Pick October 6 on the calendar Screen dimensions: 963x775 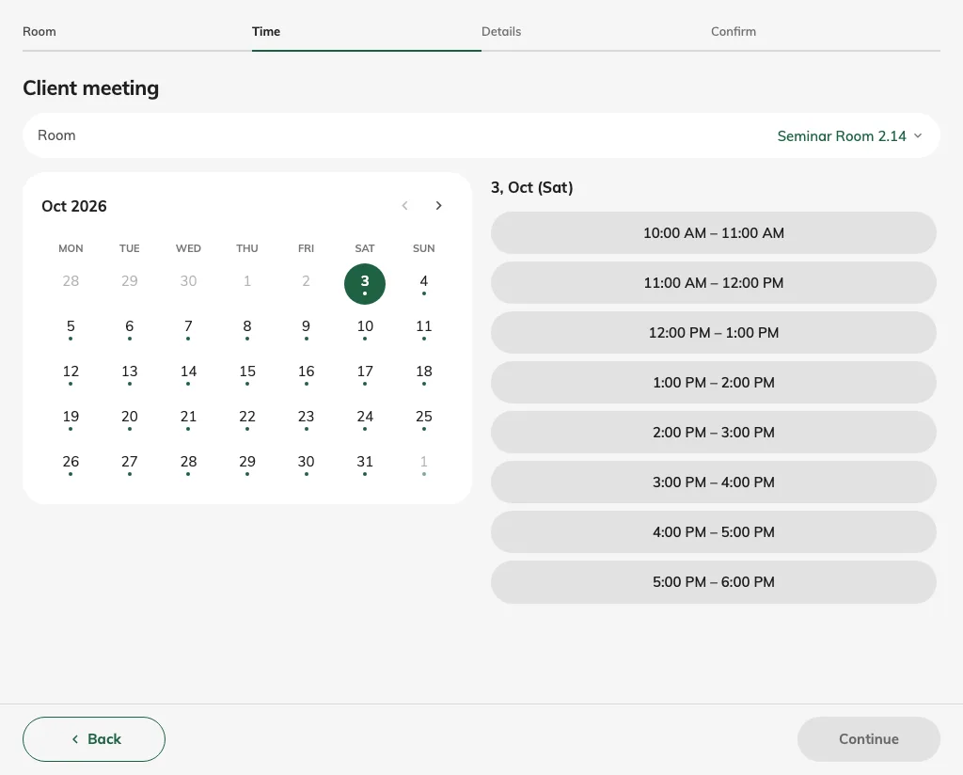[130, 328]
